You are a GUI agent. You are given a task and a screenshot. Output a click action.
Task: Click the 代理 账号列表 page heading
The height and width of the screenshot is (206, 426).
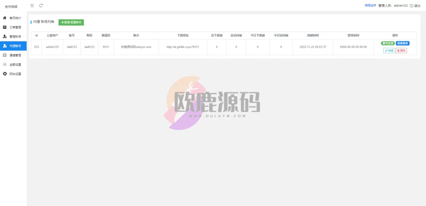44,22
